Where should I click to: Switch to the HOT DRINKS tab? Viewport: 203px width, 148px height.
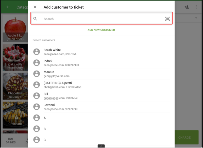coord(11,140)
